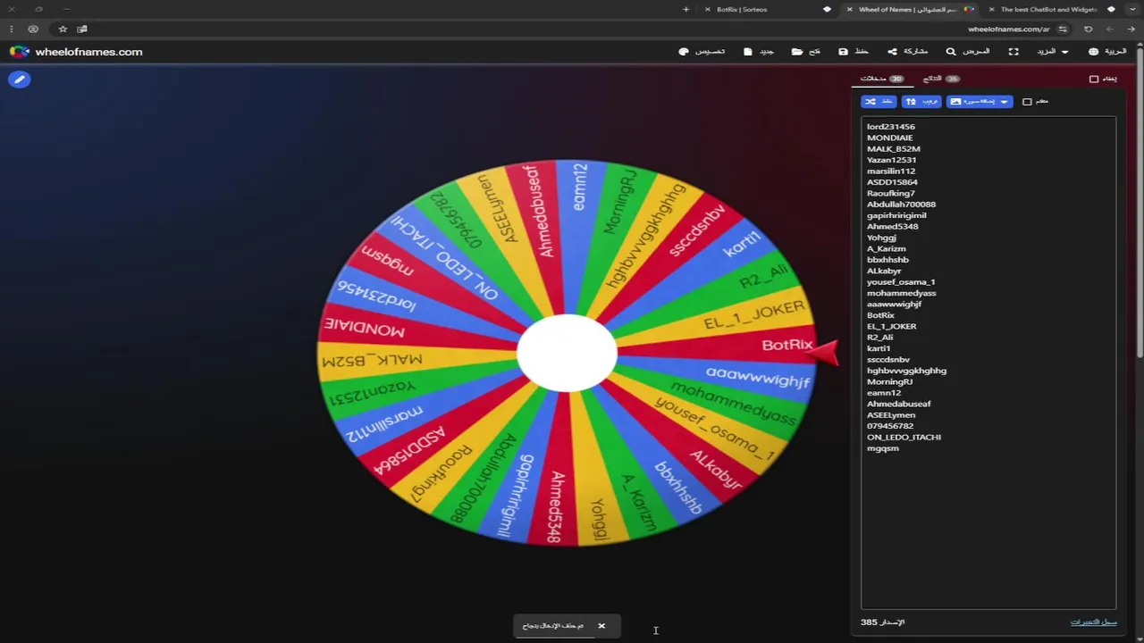Screen dimensions: 1144x643
Task: Click 'ssccdsnbv' in the entries list
Action: pos(888,360)
